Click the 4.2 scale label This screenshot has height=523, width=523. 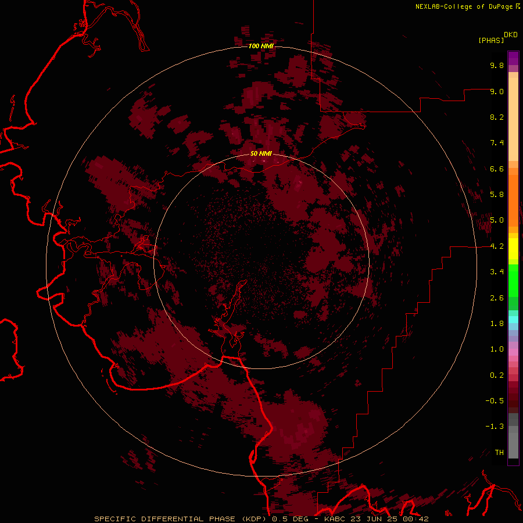pyautogui.click(x=497, y=246)
